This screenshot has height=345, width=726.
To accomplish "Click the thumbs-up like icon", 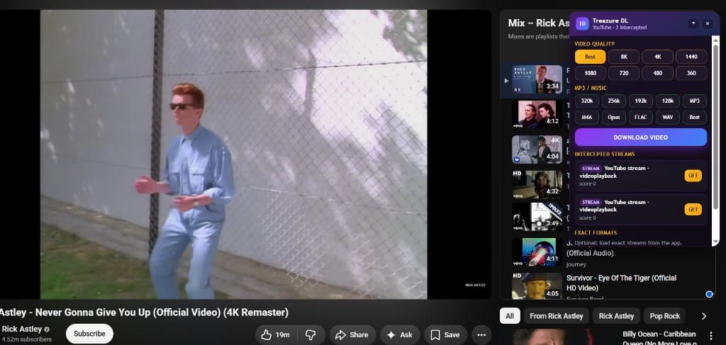I will pyautogui.click(x=267, y=335).
